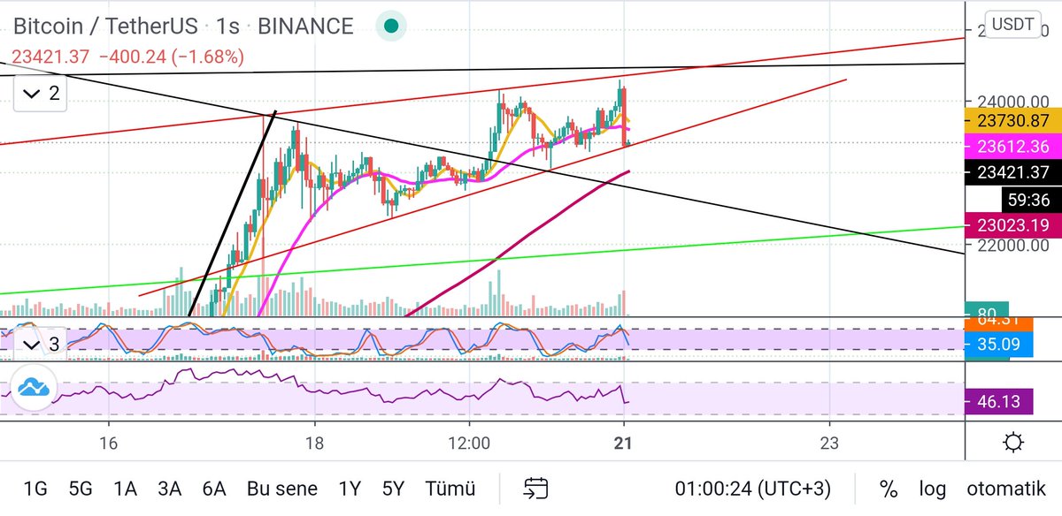Screen dimensions: 1062x516
Task: Click the 46.13 RSI value label
Action: [999, 402]
